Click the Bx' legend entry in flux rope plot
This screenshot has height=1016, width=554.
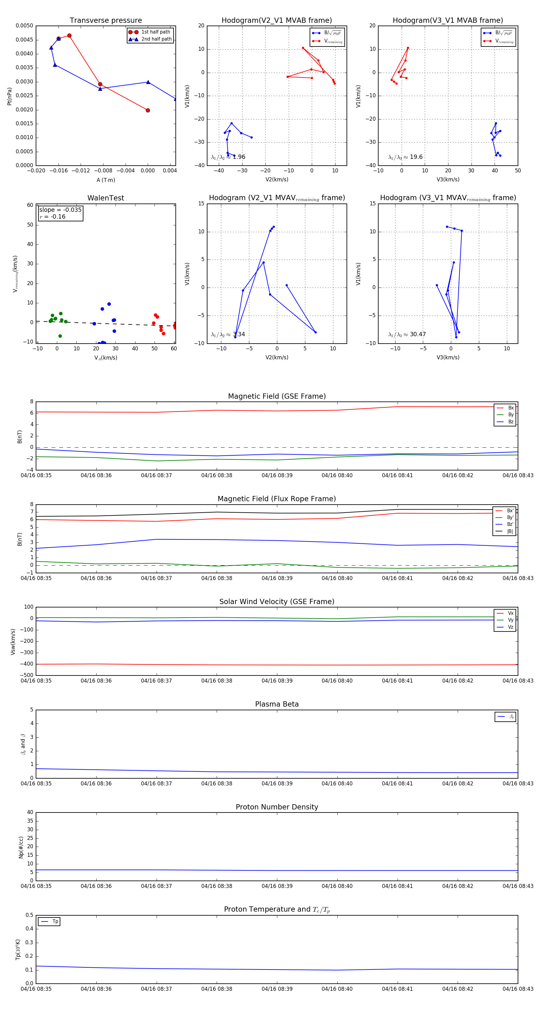pyautogui.click(x=504, y=510)
